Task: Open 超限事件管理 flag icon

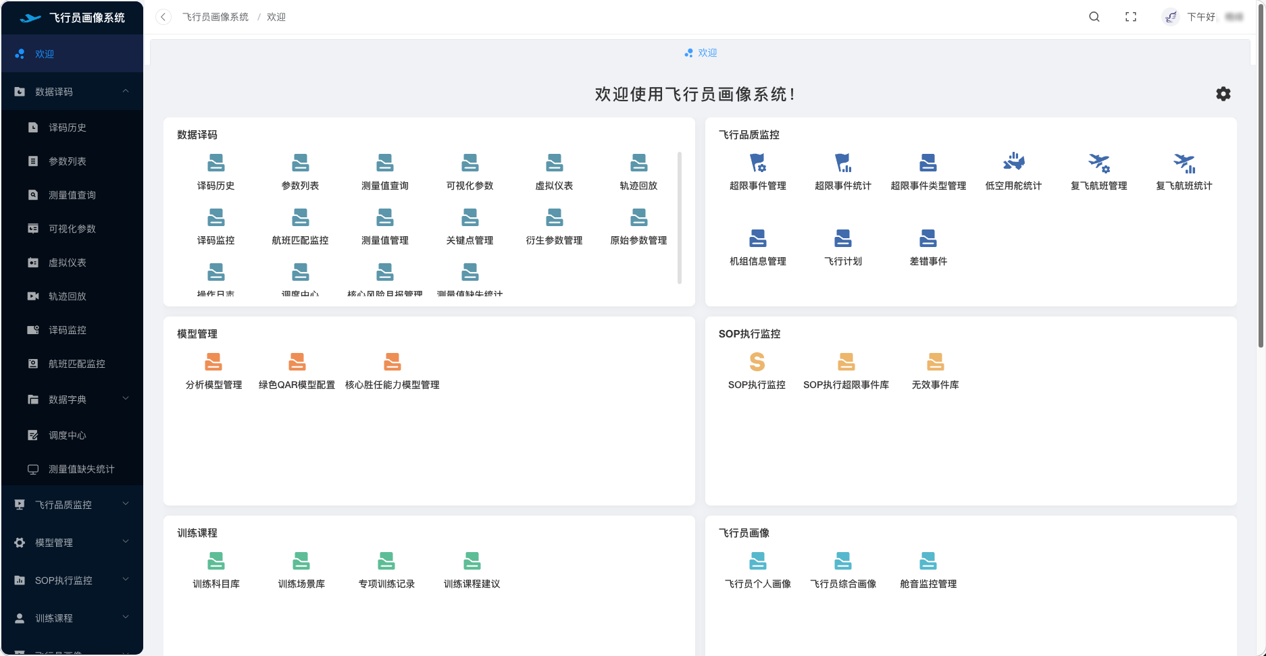Action: point(758,162)
